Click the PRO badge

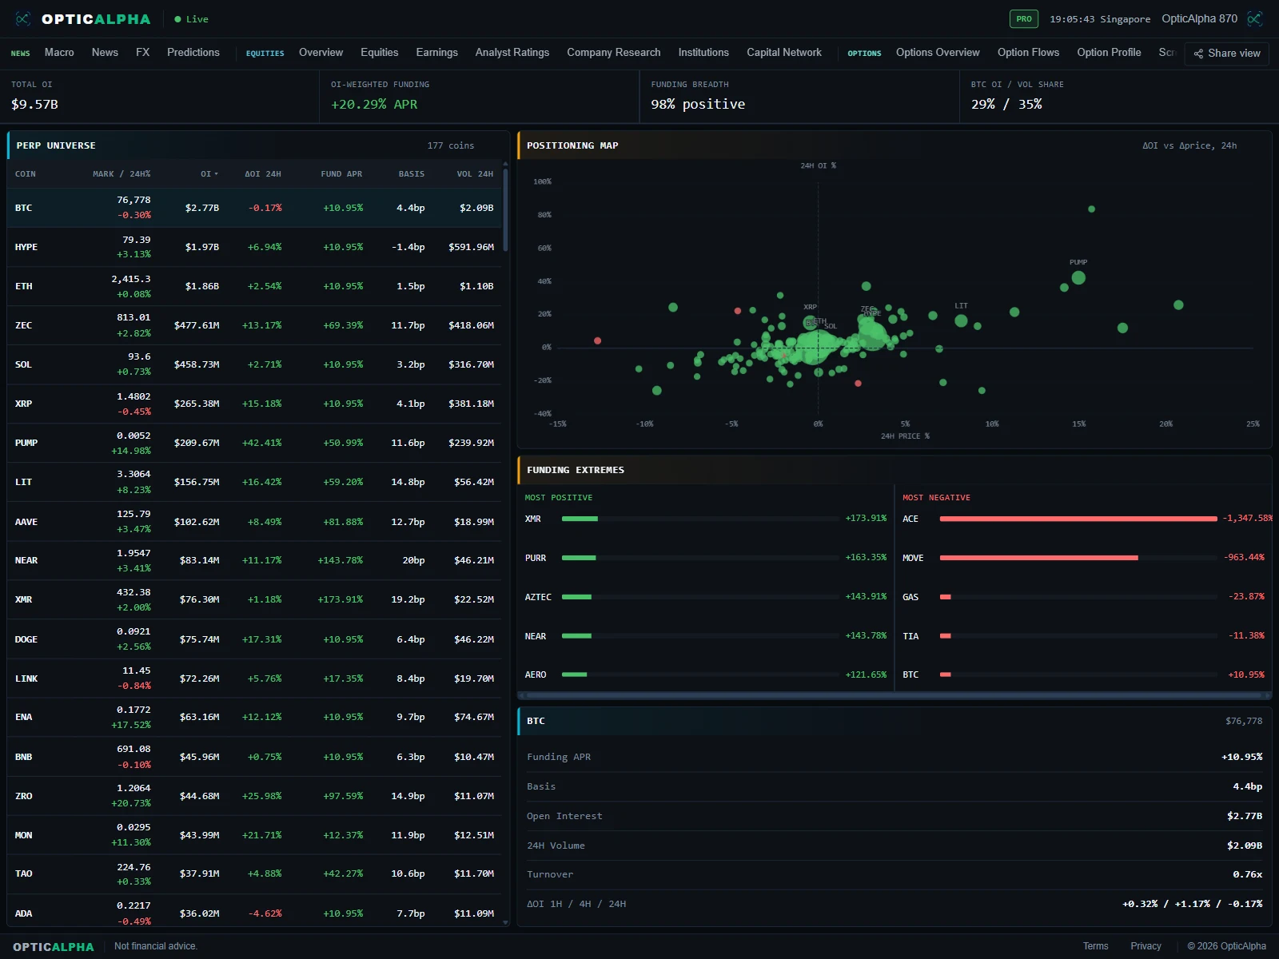pos(1024,18)
